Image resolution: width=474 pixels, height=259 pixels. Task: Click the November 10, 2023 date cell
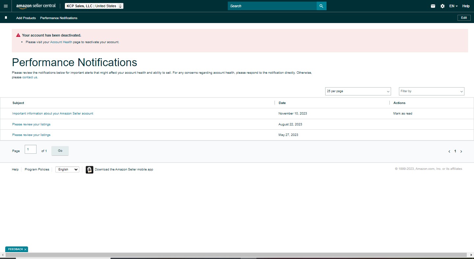(293, 114)
